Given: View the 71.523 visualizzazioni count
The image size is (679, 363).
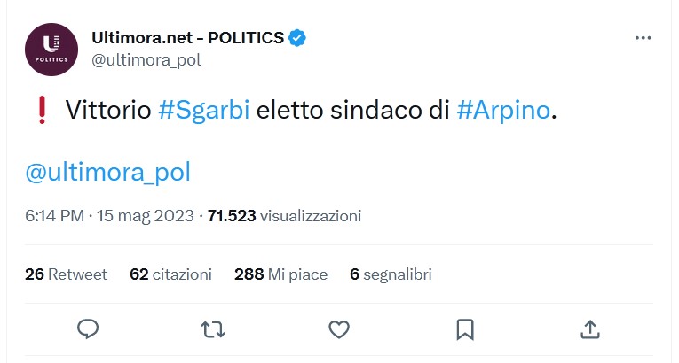Looking at the screenshot, I should (284, 216).
